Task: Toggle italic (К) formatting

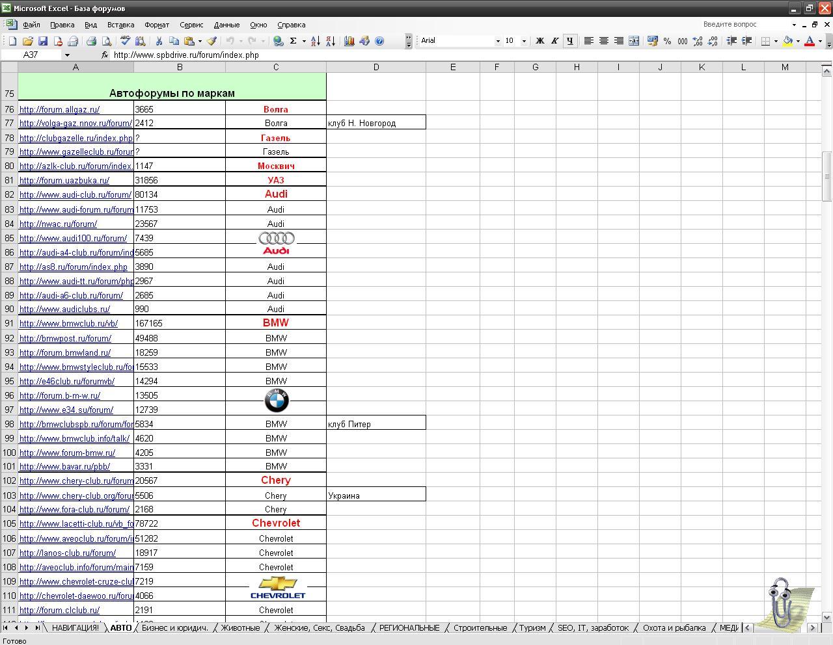Action: coord(554,41)
